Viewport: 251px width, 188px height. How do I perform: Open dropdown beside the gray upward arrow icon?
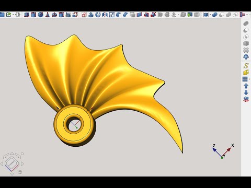click(178, 15)
